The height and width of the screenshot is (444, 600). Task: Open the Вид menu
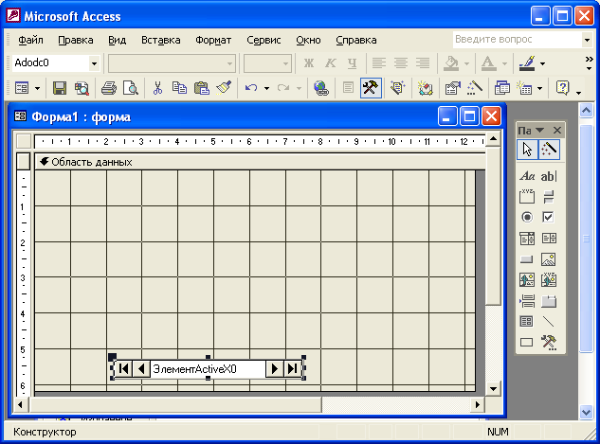pos(117,40)
